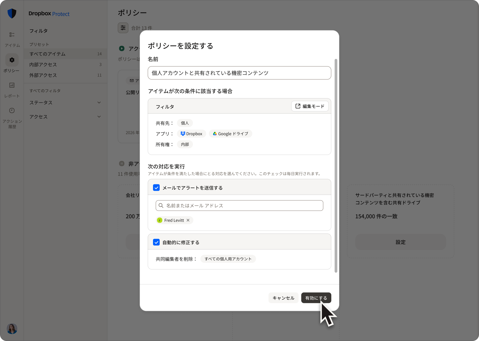Click the ポリシーを設定する dialog title

180,46
